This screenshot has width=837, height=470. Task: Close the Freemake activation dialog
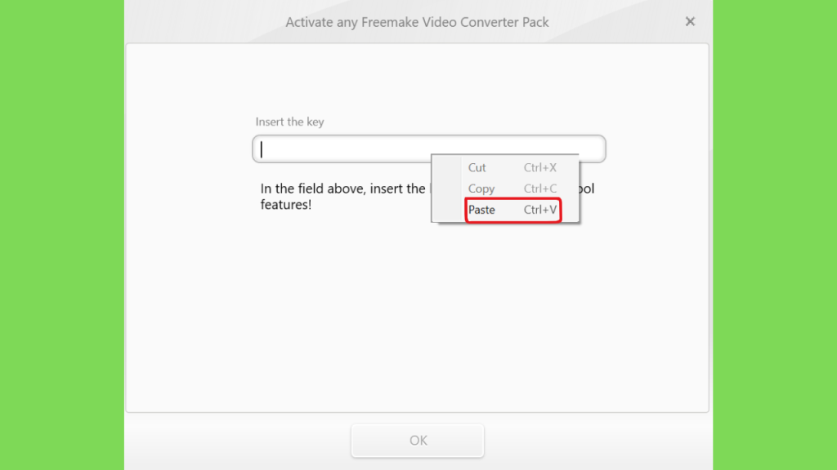tap(690, 21)
